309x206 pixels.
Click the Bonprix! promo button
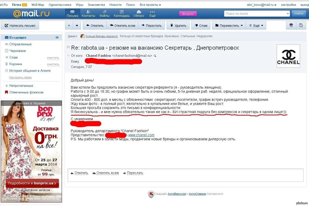188,14
